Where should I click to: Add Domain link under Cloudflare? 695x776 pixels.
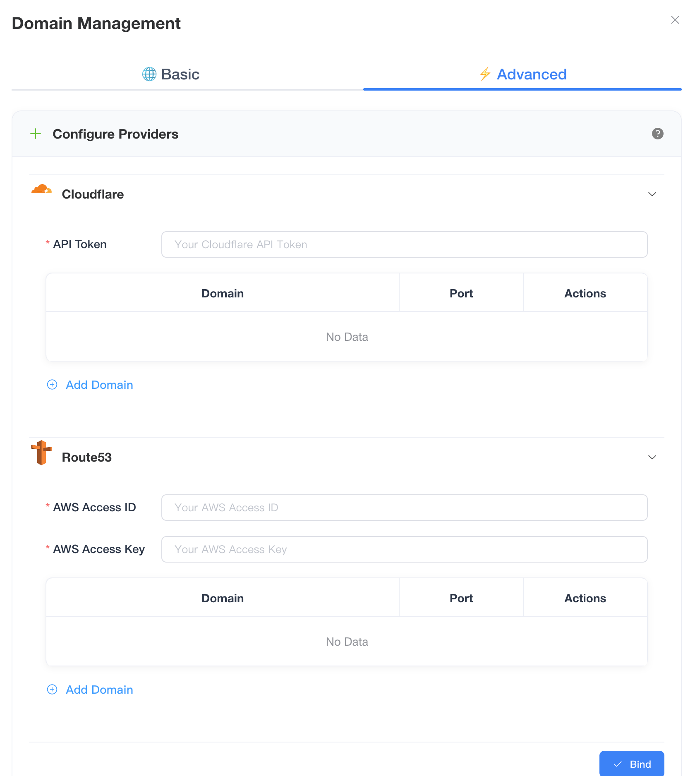pyautogui.click(x=99, y=385)
